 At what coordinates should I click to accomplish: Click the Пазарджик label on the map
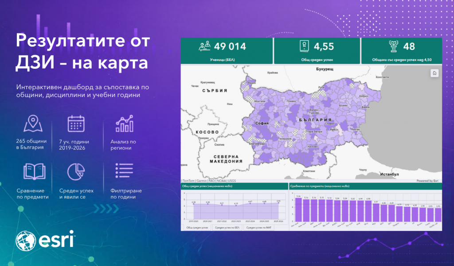click(x=285, y=139)
